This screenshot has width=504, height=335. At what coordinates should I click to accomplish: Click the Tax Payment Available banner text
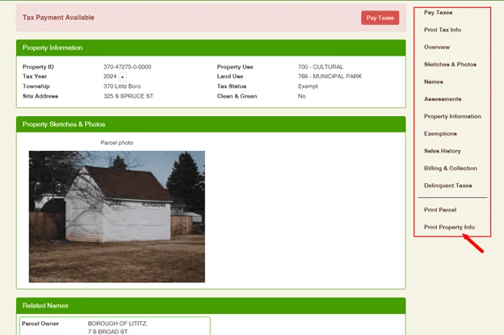tap(58, 17)
